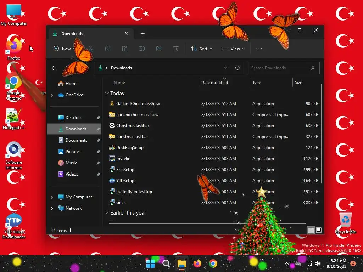Image resolution: width=363 pixels, height=272 pixels.
Task: Click the Share toolbar icon
Action: coord(159,49)
